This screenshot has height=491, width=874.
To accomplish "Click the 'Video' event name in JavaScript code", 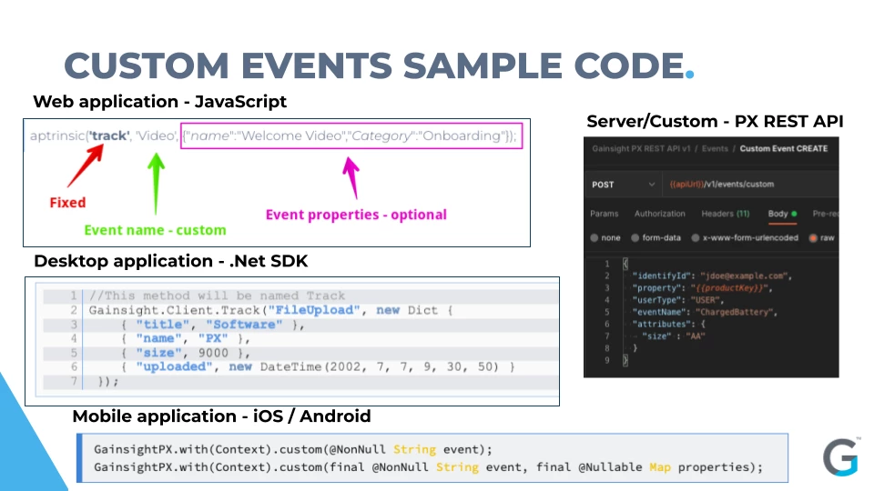I will pyautogui.click(x=157, y=135).
